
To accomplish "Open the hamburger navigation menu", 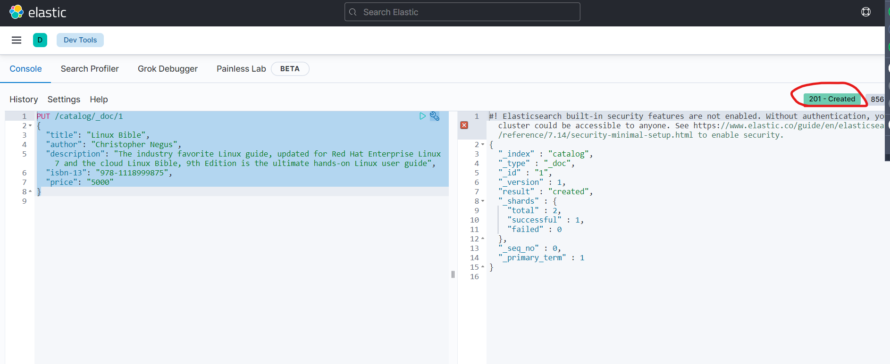I will 17,40.
